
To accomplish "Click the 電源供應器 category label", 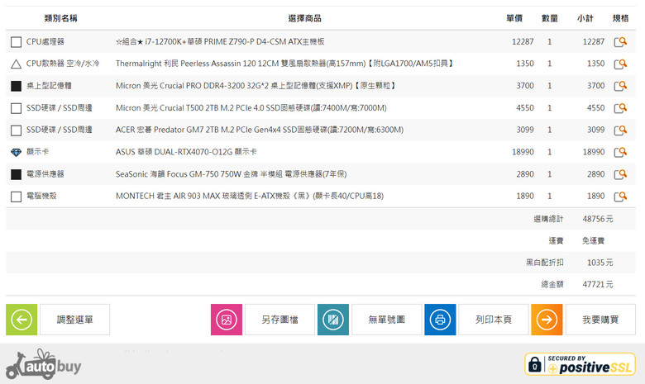I will [x=45, y=174].
